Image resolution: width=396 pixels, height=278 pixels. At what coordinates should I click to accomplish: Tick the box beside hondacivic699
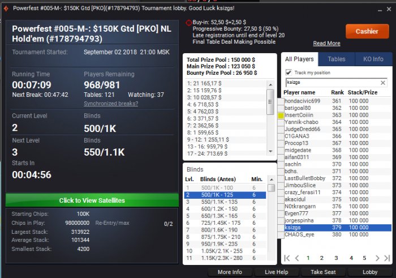pyautogui.click(x=281, y=101)
